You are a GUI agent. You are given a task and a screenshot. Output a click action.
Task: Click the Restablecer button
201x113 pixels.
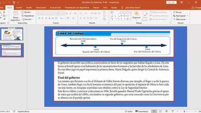pos(28,16)
